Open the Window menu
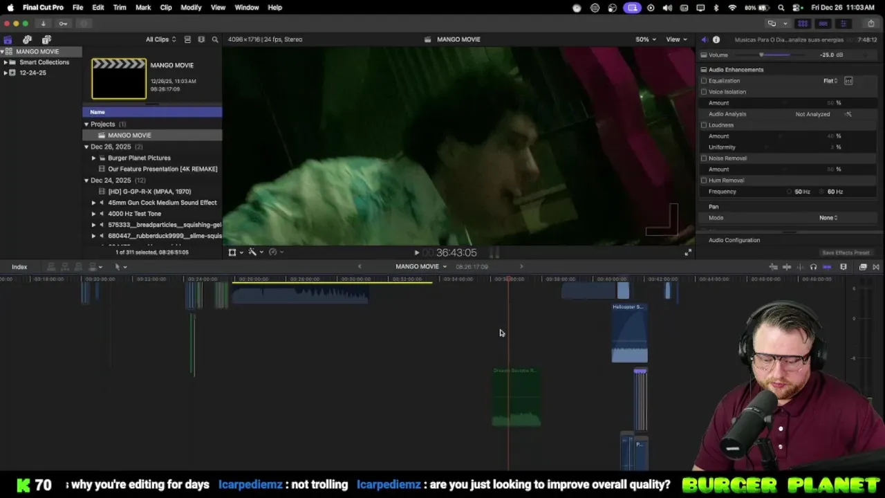Screen dimensions: 885x498 246,8
